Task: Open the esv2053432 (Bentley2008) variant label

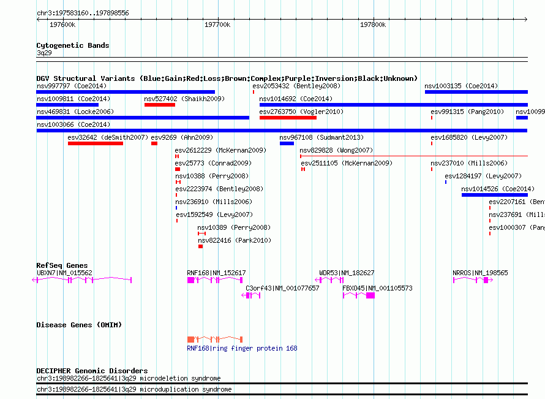Action: pyautogui.click(x=296, y=86)
